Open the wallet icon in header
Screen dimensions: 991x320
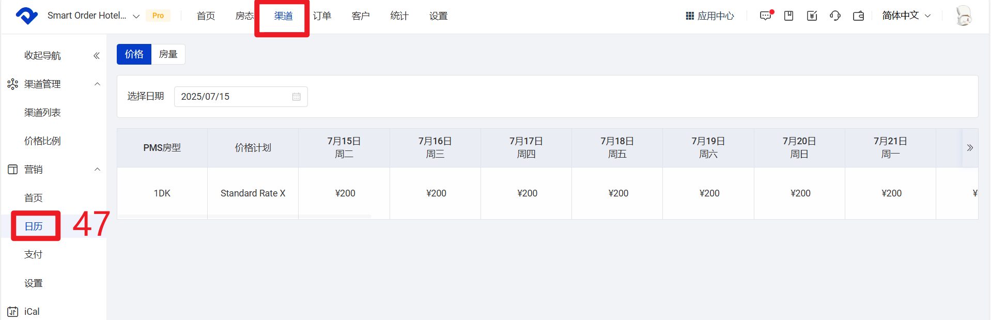(x=858, y=16)
